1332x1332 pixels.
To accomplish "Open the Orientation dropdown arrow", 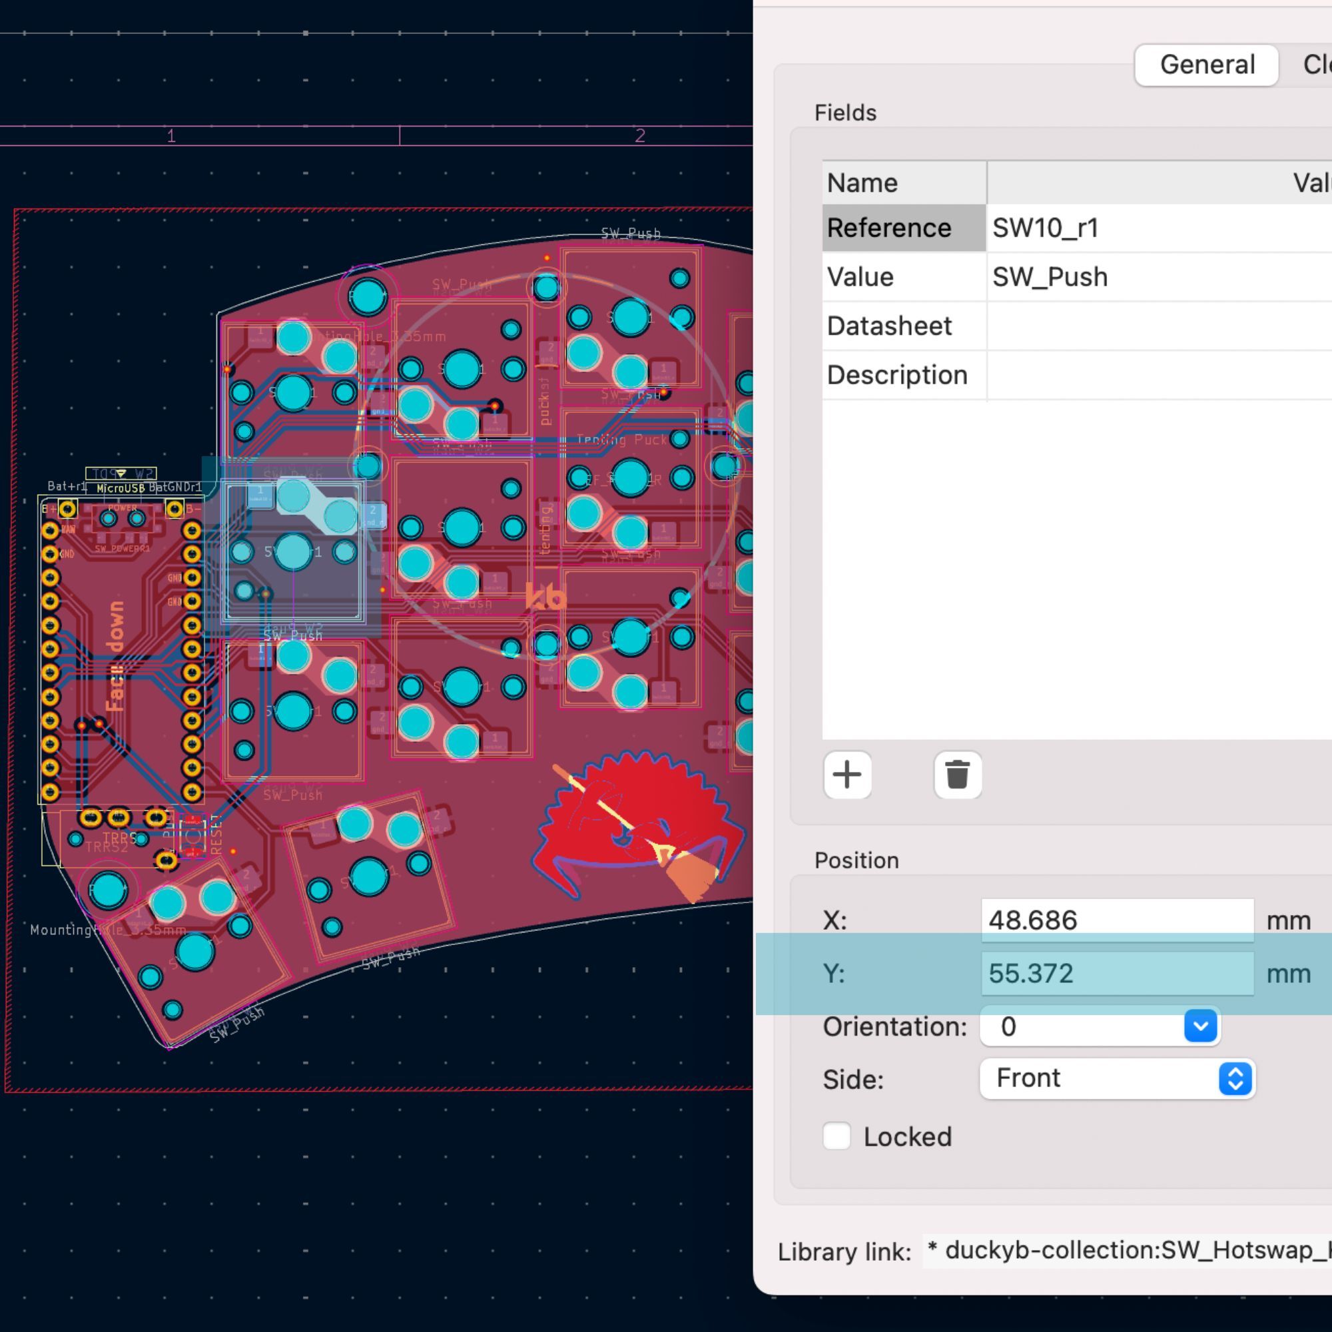I will (x=1199, y=1026).
